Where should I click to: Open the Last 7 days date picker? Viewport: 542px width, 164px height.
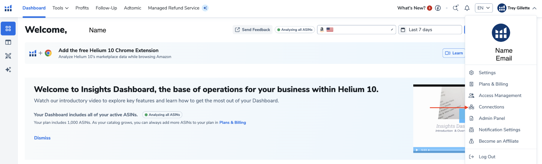pyautogui.click(x=430, y=30)
